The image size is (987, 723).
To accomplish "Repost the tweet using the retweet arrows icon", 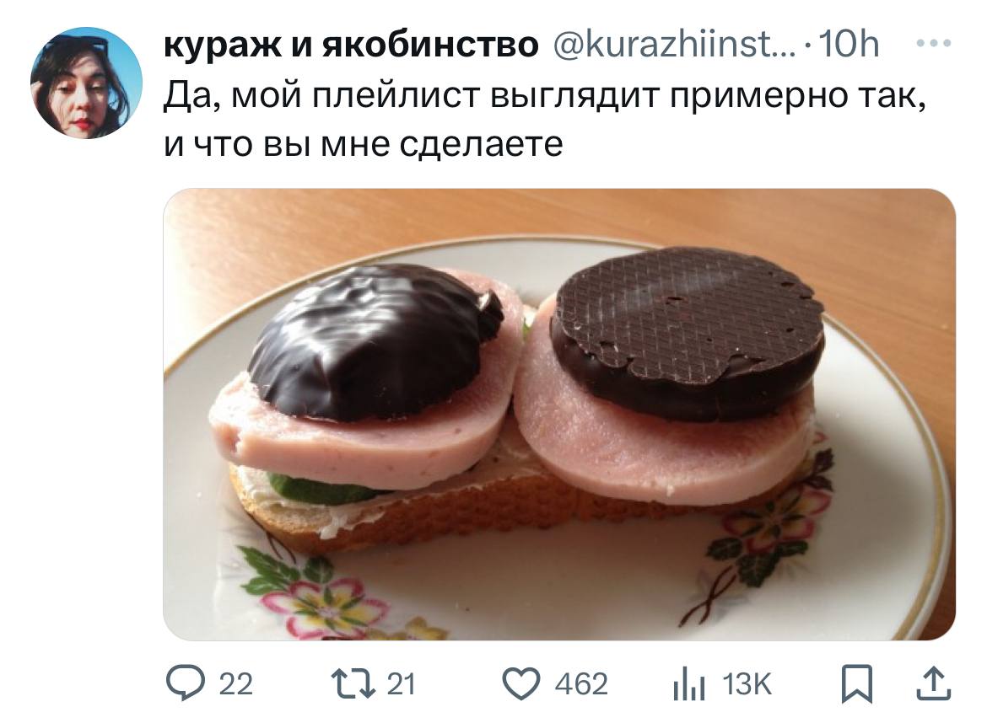I will [352, 683].
